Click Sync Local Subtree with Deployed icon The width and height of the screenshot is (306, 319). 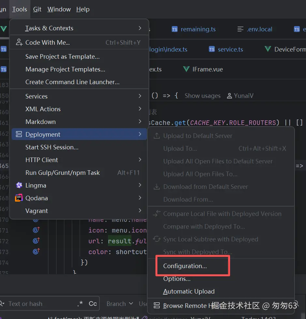[x=156, y=239]
